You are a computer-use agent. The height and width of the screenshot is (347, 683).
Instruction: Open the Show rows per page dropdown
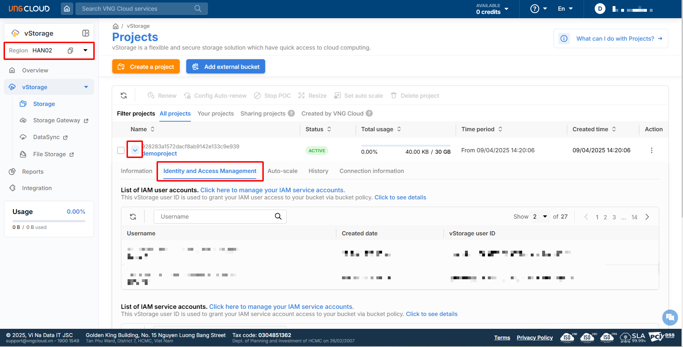pyautogui.click(x=540, y=216)
